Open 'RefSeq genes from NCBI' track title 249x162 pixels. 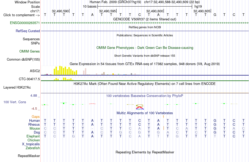[145, 27]
